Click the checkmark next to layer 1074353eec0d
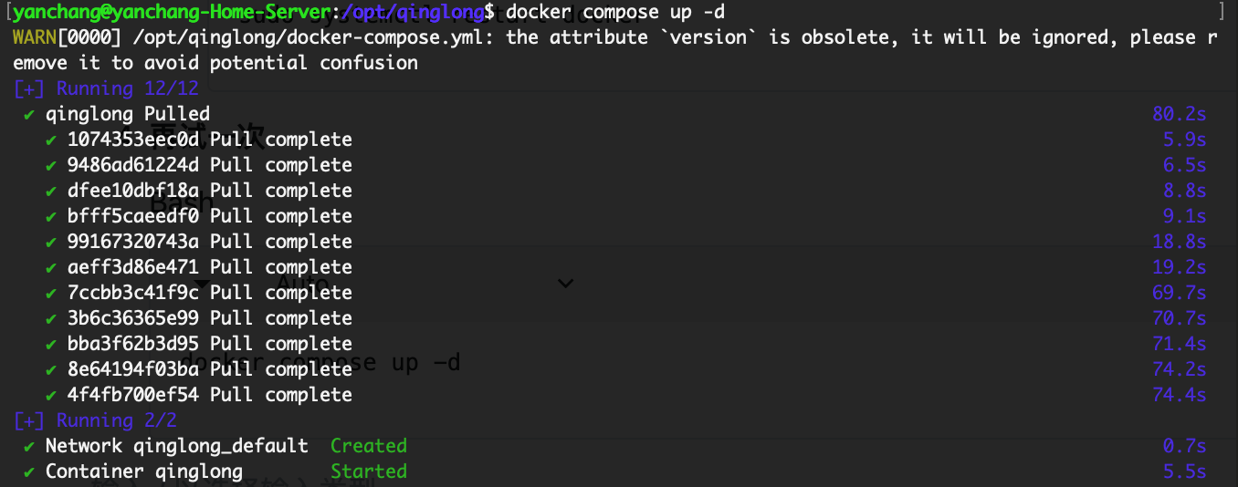1238x487 pixels. point(51,140)
